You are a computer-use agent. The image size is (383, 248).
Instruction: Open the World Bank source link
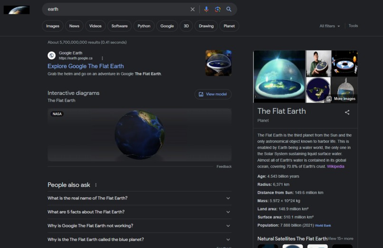323,225
